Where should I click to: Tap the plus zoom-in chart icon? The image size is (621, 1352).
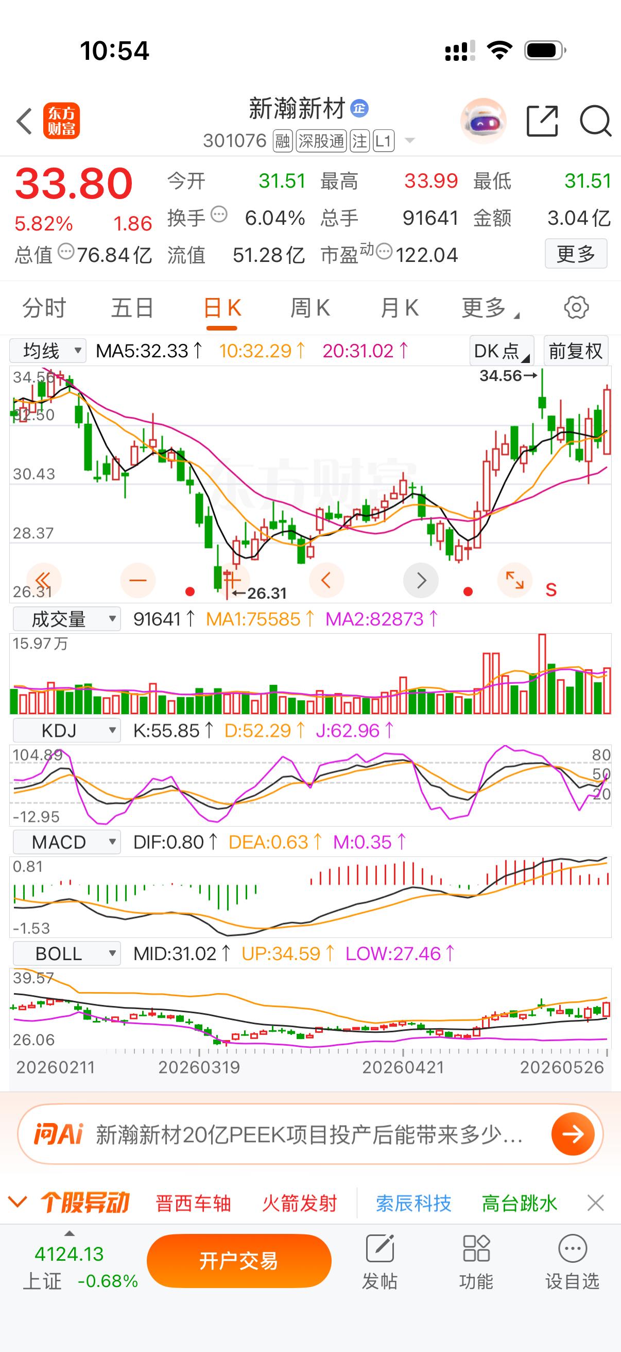[x=232, y=581]
